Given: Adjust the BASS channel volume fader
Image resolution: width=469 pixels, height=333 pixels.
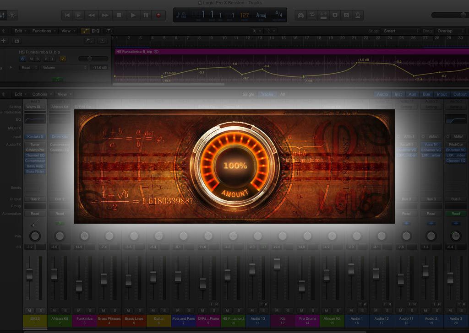Looking at the screenshot, I should [29, 275].
